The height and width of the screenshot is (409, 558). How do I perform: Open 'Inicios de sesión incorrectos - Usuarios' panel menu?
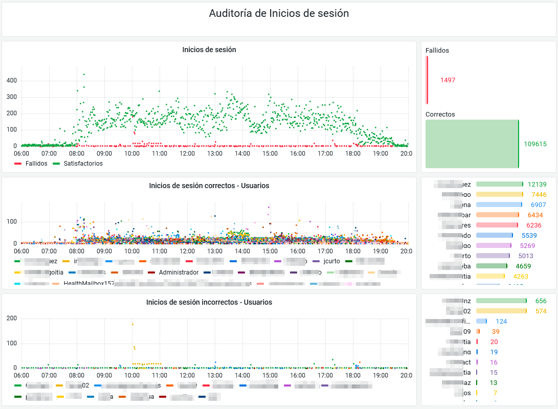tap(209, 302)
